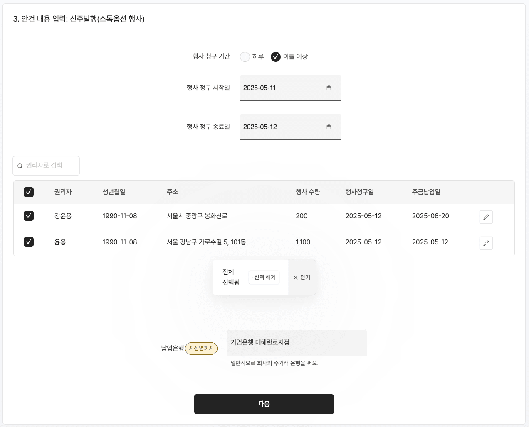Close the selection popup with 닫기
The image size is (529, 427).
point(302,277)
